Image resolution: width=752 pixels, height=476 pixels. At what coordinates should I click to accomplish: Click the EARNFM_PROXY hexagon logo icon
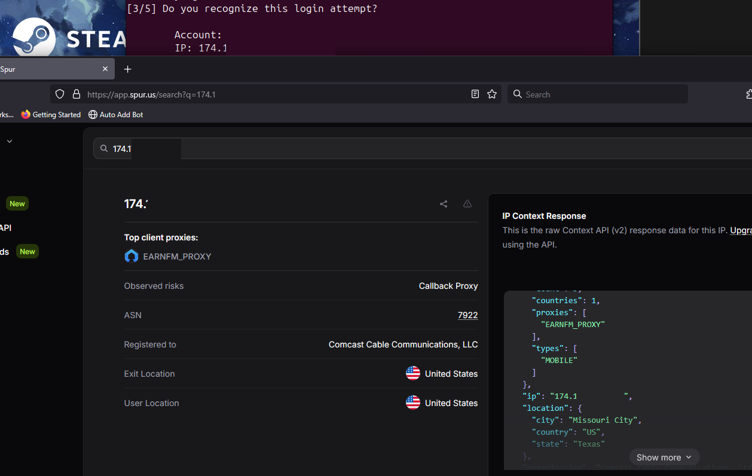coord(131,257)
